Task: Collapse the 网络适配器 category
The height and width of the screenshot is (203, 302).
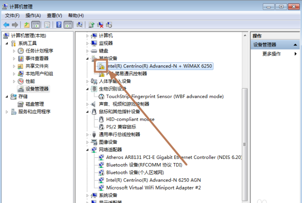Action: coord(87,150)
